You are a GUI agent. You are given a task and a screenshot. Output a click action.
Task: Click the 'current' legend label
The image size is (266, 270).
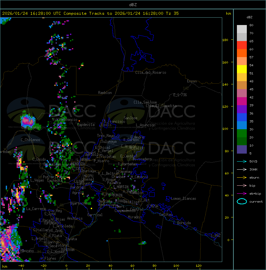pos(256,202)
